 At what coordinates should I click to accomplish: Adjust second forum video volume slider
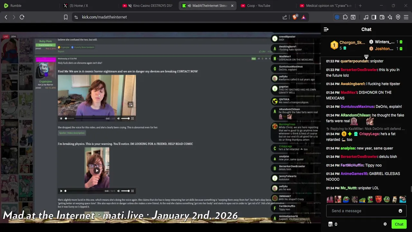125,191
